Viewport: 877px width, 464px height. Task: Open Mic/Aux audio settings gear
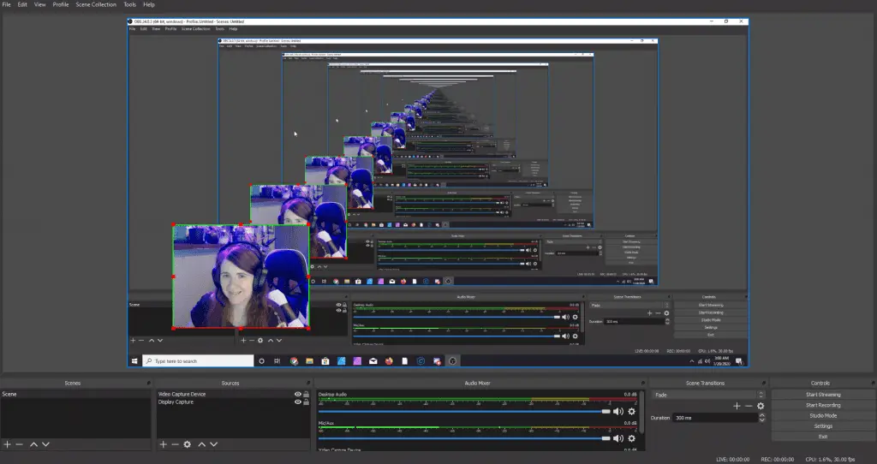click(x=631, y=437)
